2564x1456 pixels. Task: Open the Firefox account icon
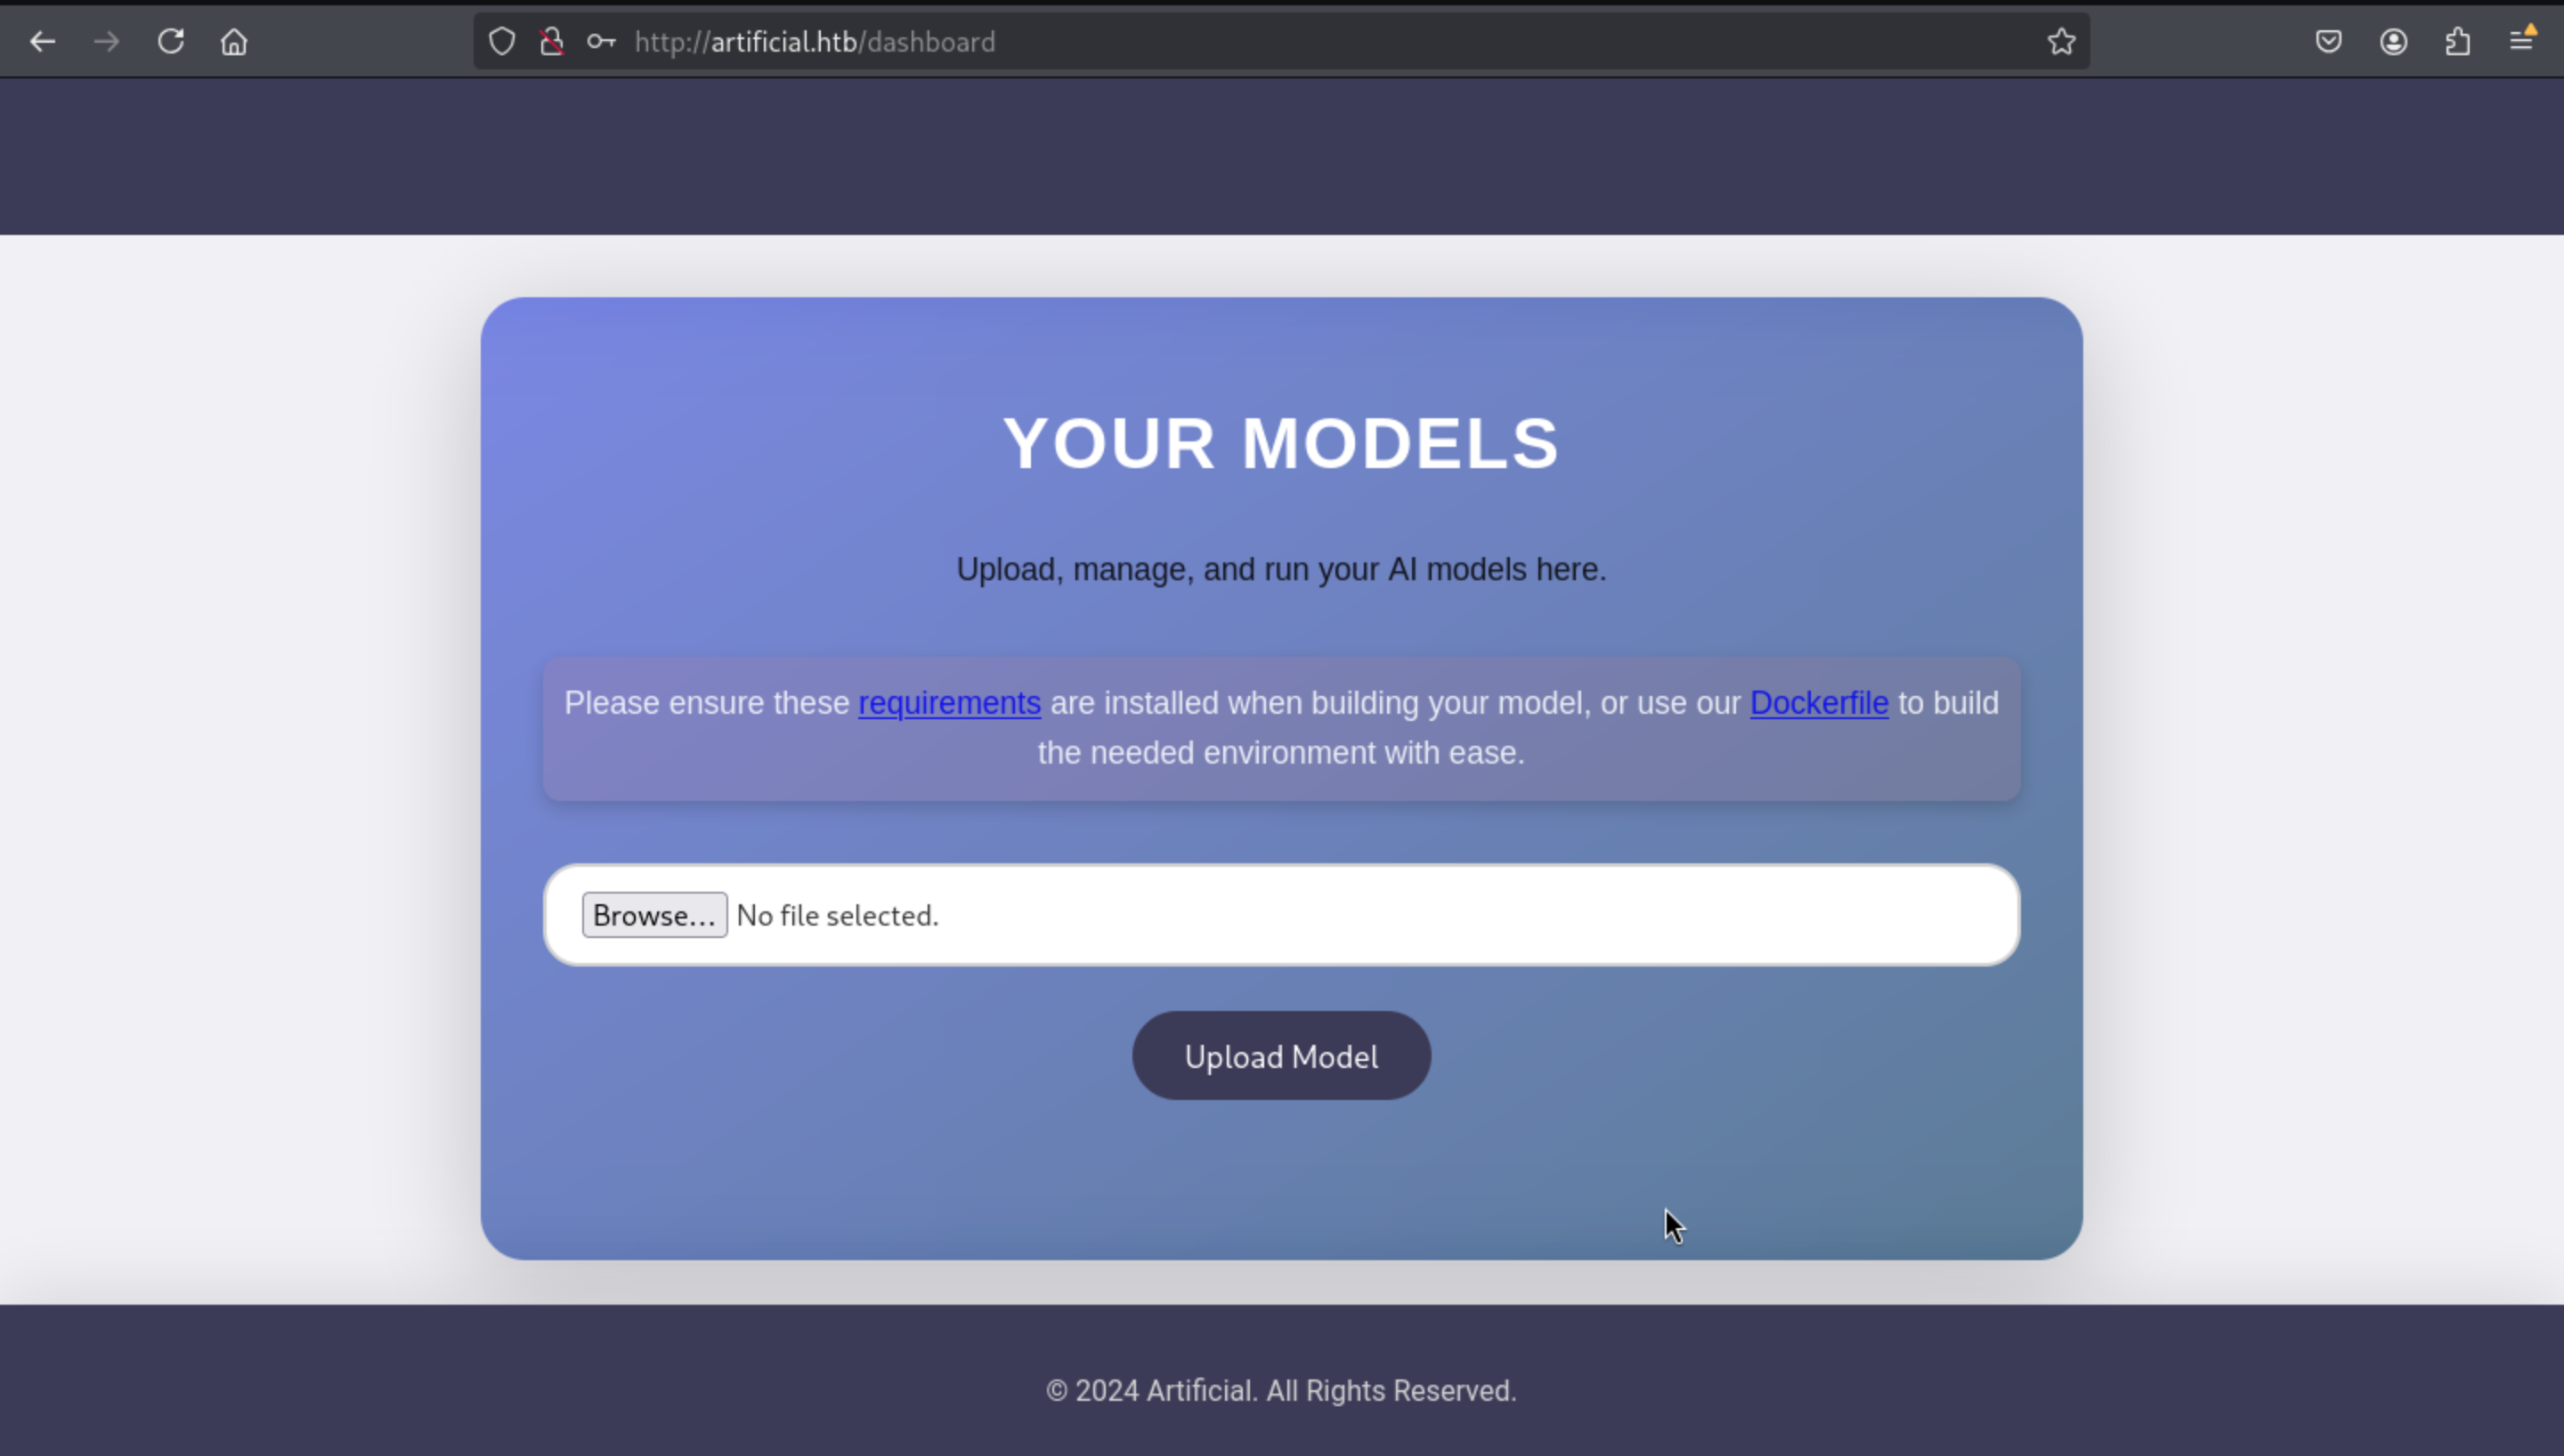(2393, 42)
